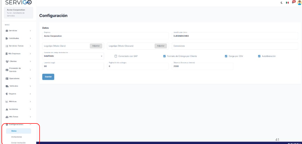The width and height of the screenshot is (302, 144).
Task: Expand the Vehículos chevron
Action: pyautogui.click(x=30, y=86)
